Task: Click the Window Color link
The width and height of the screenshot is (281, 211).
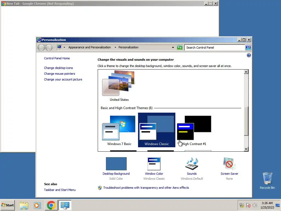Action: [154, 174]
